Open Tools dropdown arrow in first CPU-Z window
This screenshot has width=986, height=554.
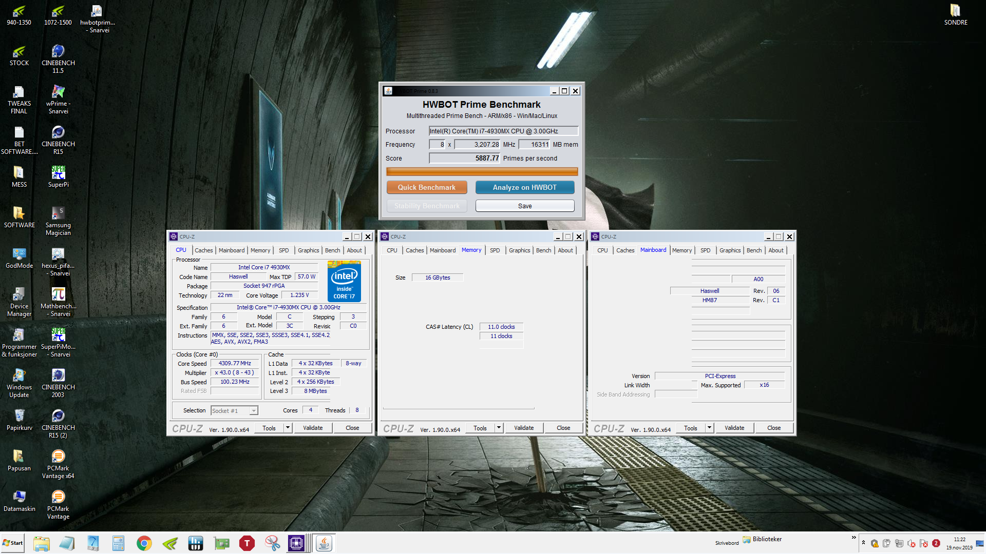[288, 428]
